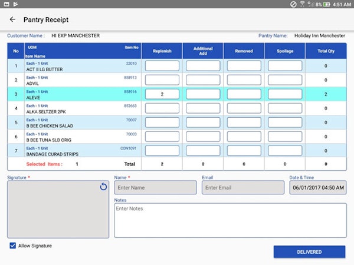Toggle the Allow Signature checkbox
The height and width of the screenshot is (265, 354).
pos(13,246)
